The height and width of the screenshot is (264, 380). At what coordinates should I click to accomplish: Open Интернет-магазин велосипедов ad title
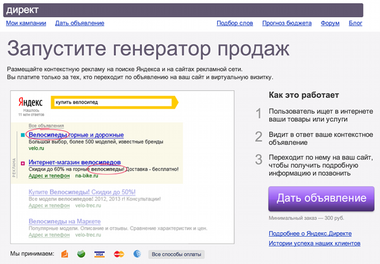[x=75, y=162]
